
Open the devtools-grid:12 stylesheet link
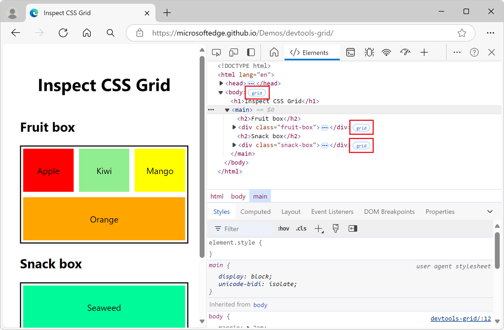click(x=461, y=318)
